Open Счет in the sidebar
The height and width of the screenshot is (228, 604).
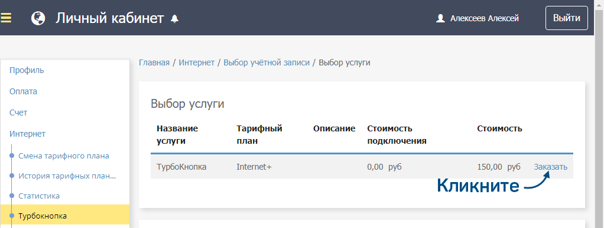click(x=18, y=113)
